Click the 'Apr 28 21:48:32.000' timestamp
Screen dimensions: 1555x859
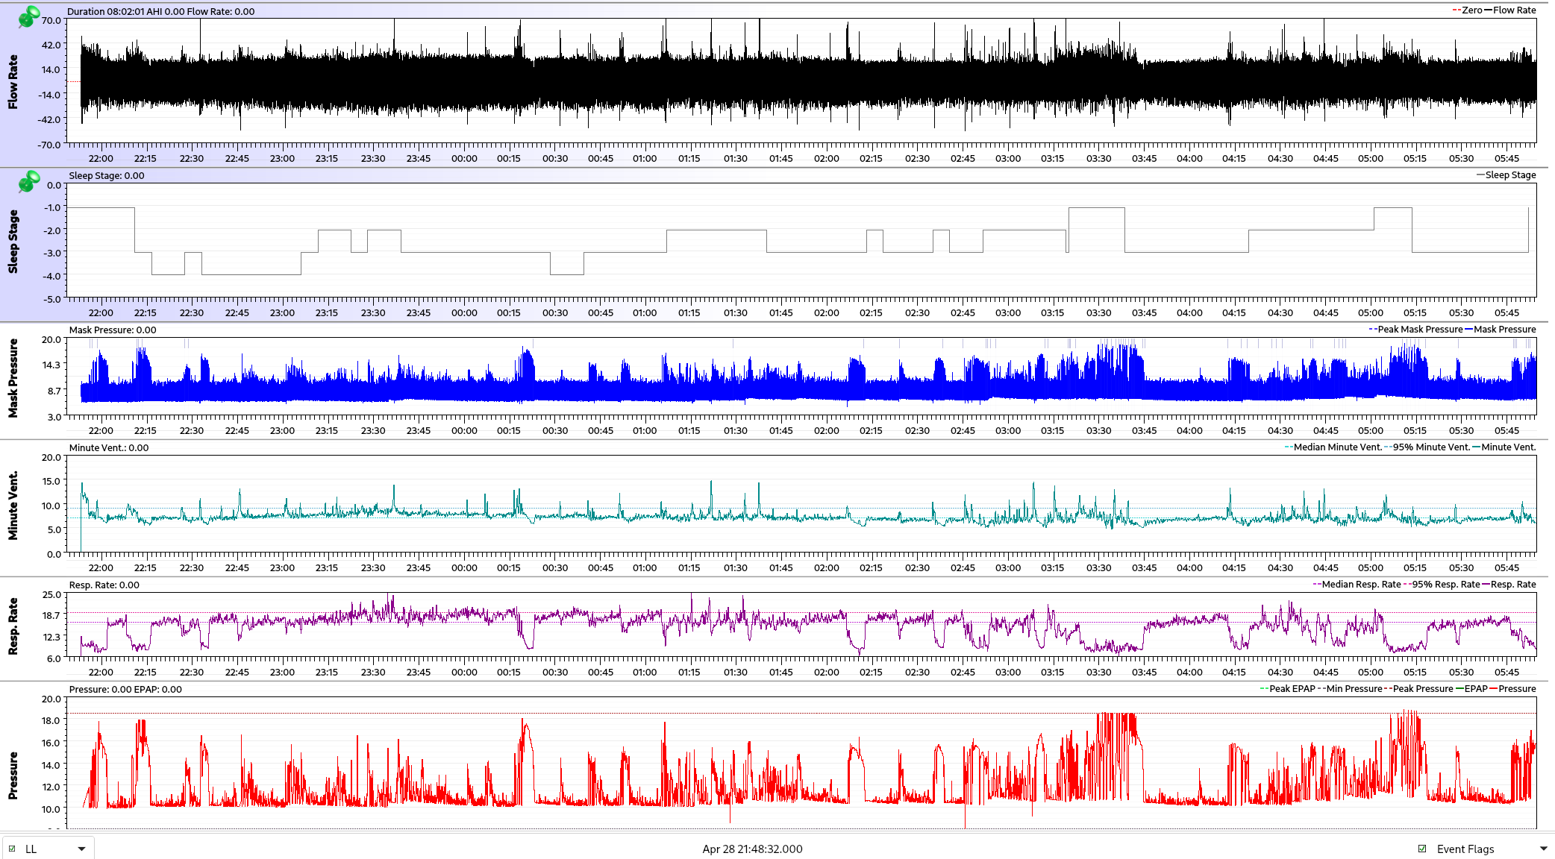point(752,849)
